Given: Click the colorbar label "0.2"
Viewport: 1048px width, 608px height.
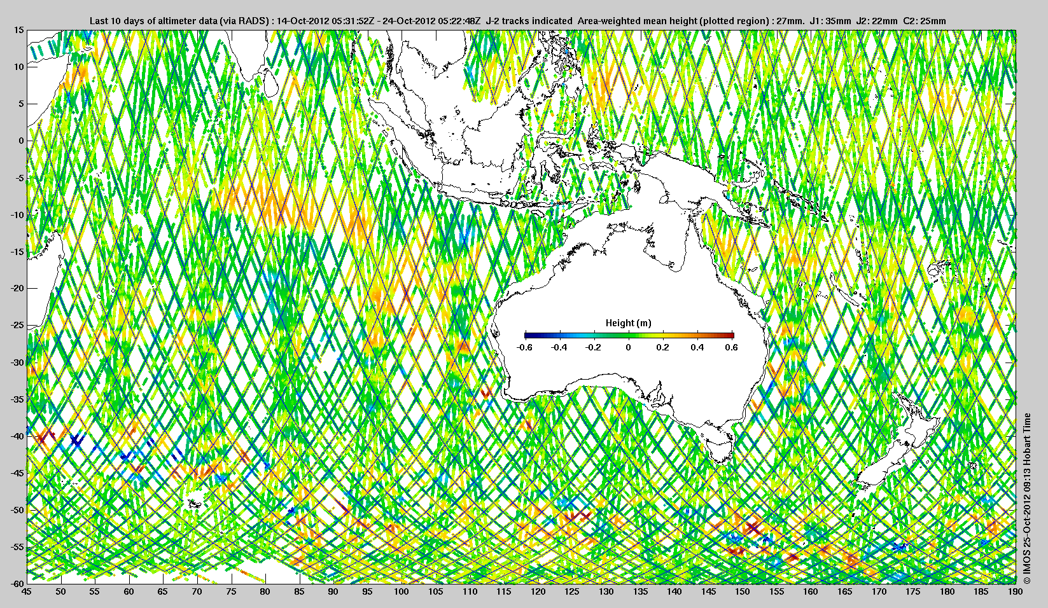Looking at the screenshot, I should pyautogui.click(x=663, y=347).
